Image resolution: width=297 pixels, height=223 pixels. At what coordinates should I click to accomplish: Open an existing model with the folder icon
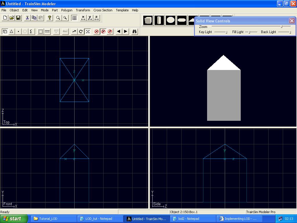pyautogui.click(x=12, y=18)
